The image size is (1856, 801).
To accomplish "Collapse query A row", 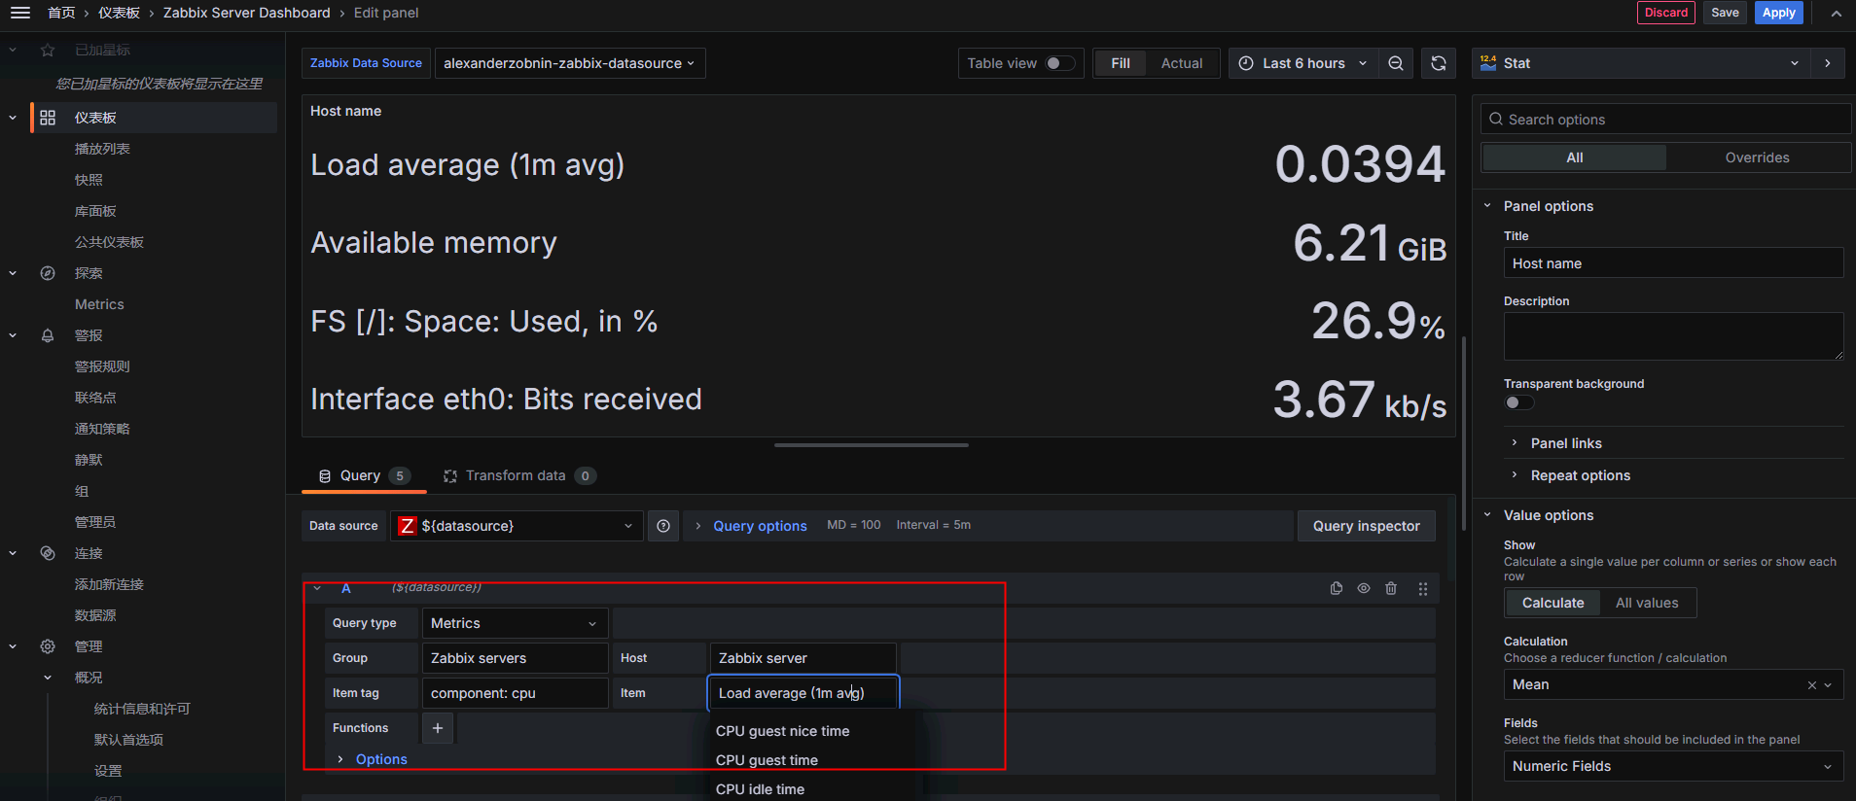I will pos(317,588).
